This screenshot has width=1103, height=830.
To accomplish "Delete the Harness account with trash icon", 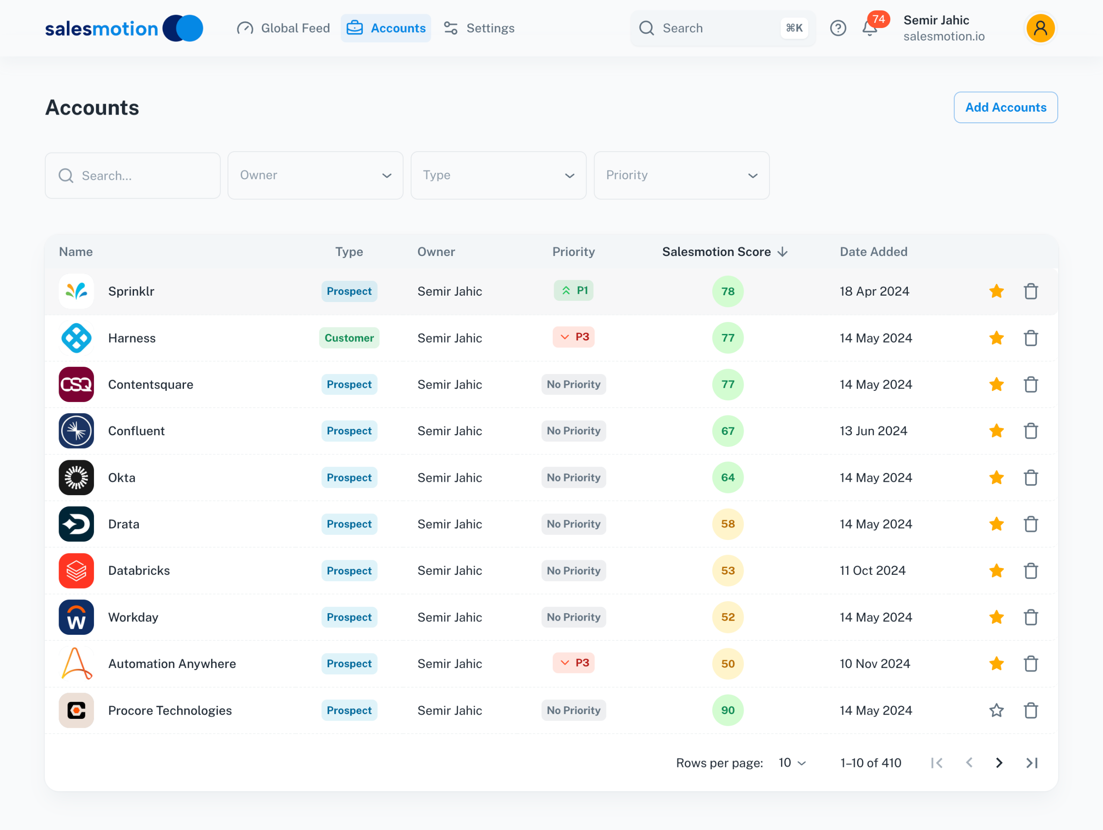I will pos(1031,338).
